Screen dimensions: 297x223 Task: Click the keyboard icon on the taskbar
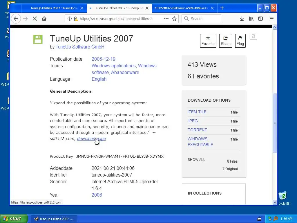coord(259,219)
